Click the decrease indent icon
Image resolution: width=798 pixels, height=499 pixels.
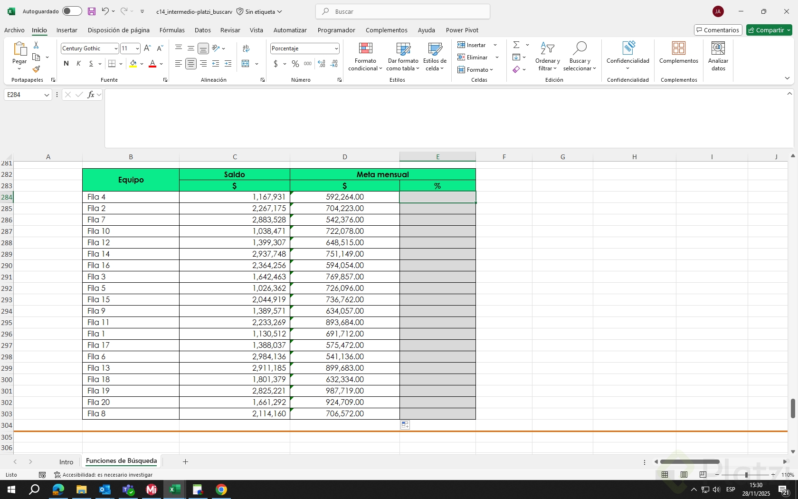(216, 64)
